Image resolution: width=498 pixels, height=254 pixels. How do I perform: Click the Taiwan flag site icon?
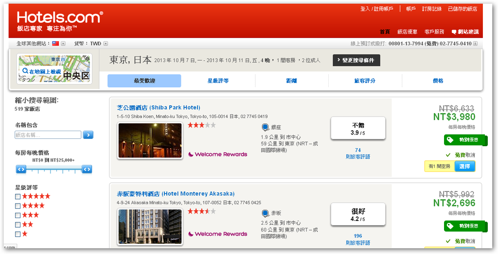tap(55, 43)
